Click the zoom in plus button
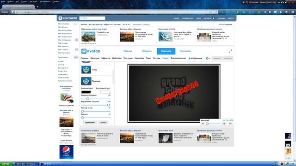Image resolution: width=296 pixels, height=166 pixels. point(224,124)
